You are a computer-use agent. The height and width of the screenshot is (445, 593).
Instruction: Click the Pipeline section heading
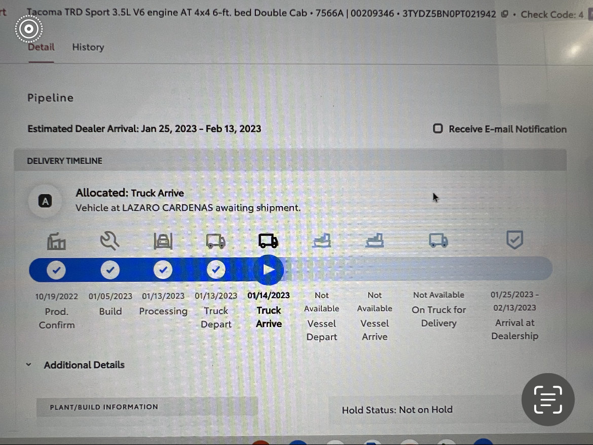(50, 98)
